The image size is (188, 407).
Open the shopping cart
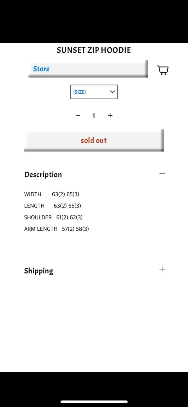point(163,70)
